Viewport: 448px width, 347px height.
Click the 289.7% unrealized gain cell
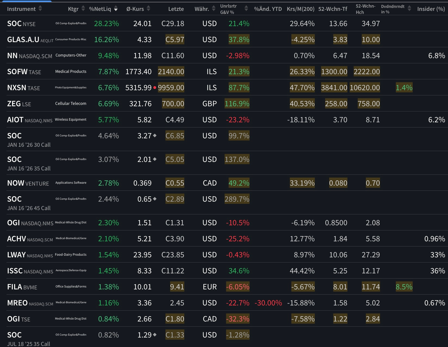click(x=237, y=199)
